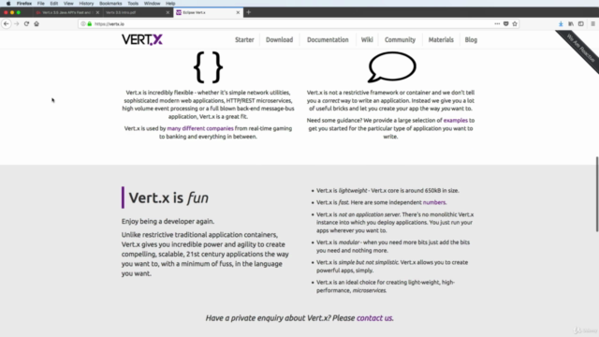Open the Download nav link
The height and width of the screenshot is (337, 599).
point(279,39)
